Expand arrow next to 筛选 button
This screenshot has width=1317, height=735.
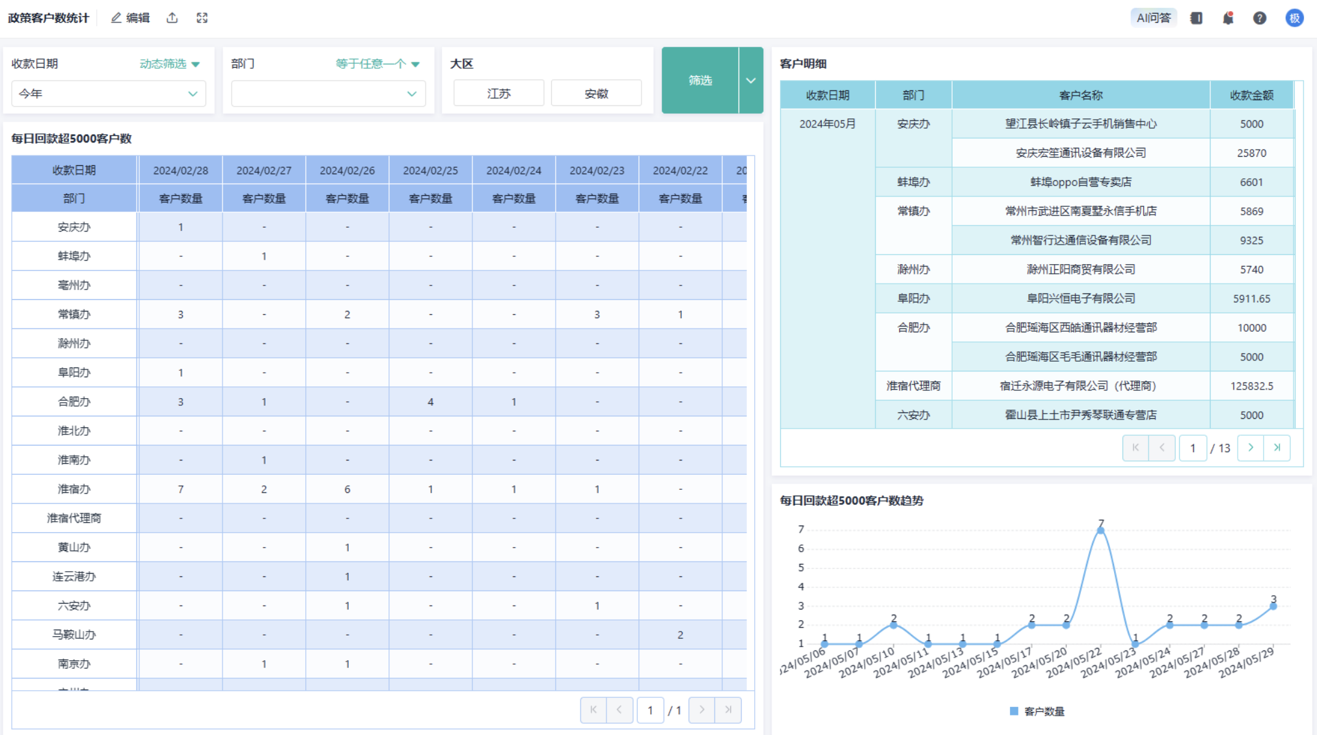pyautogui.click(x=751, y=80)
